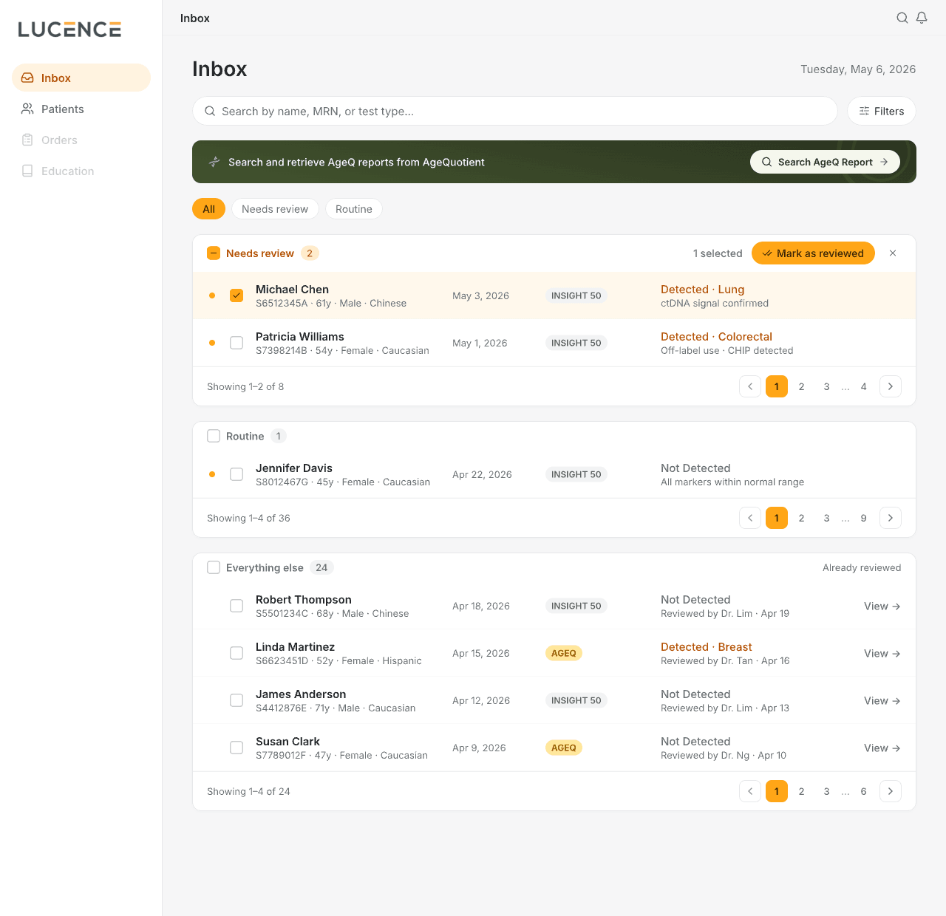
Task: Focus the search by name or MRN field
Action: tap(515, 111)
